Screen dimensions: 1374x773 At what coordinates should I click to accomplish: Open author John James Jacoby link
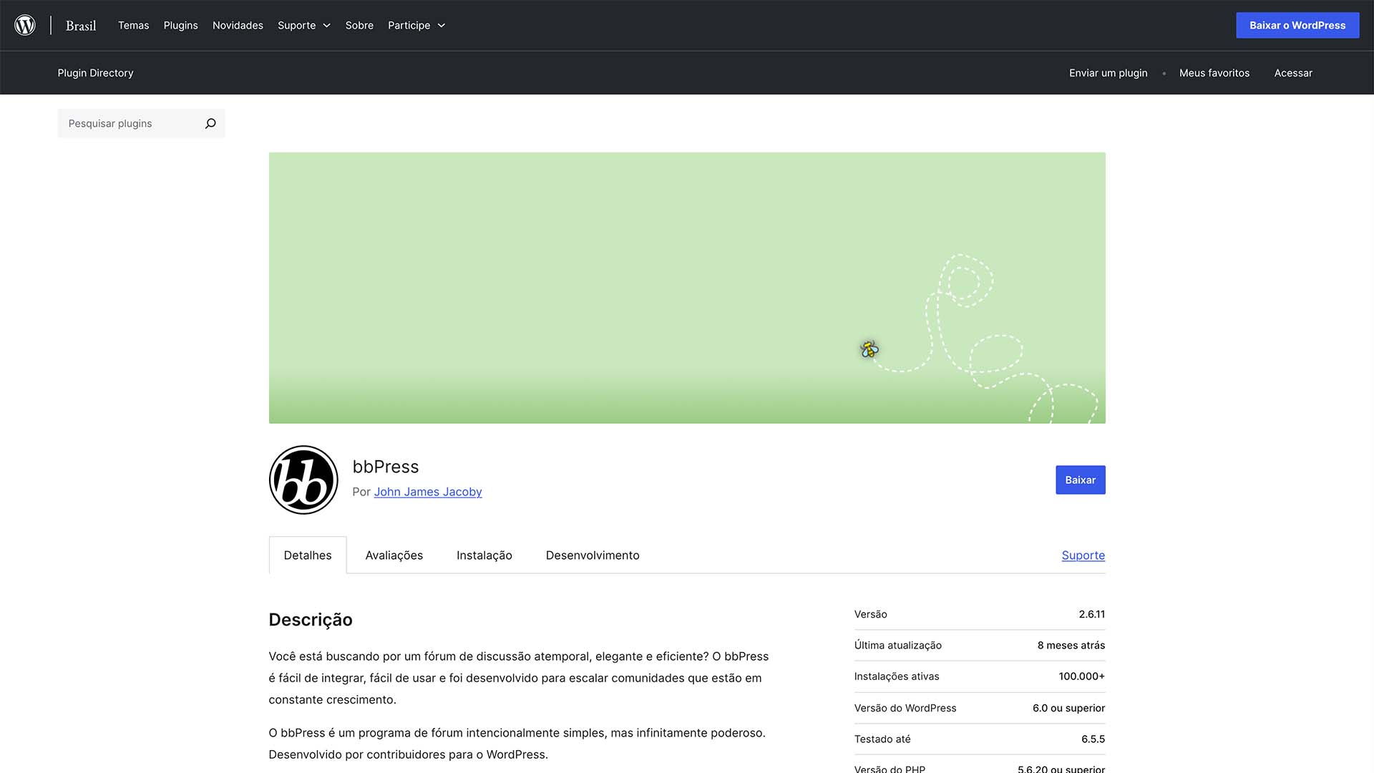coord(428,492)
